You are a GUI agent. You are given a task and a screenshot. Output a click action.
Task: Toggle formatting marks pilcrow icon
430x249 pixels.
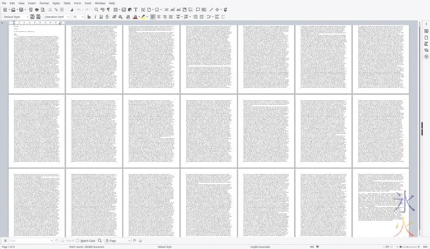coord(108,9)
